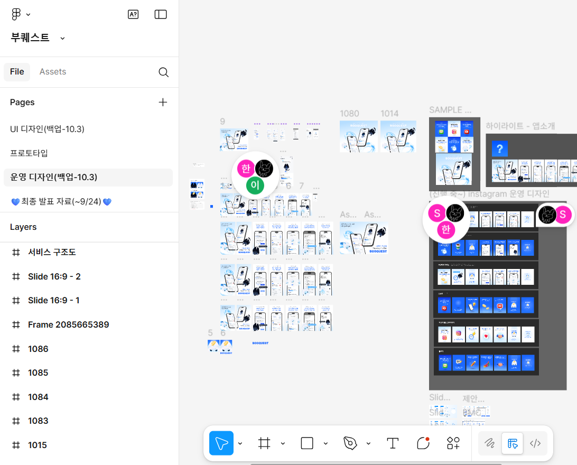Open the Figma main menu dropdown

point(21,15)
